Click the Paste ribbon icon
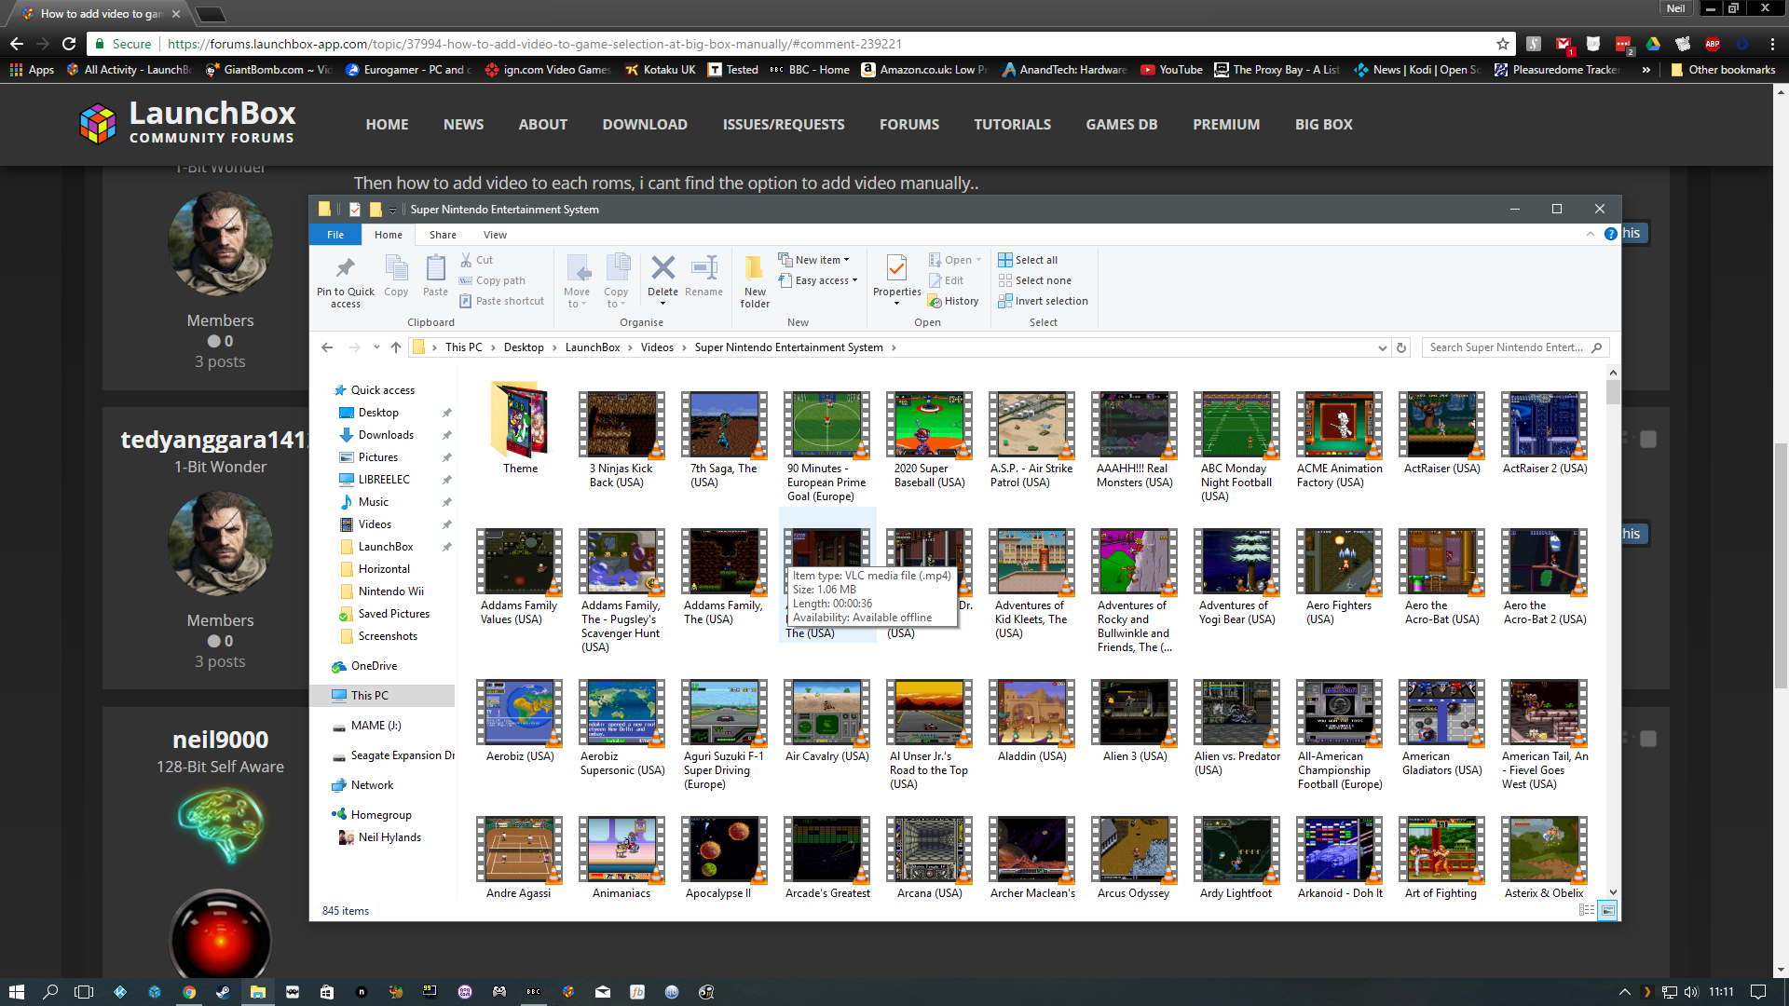 tap(435, 268)
